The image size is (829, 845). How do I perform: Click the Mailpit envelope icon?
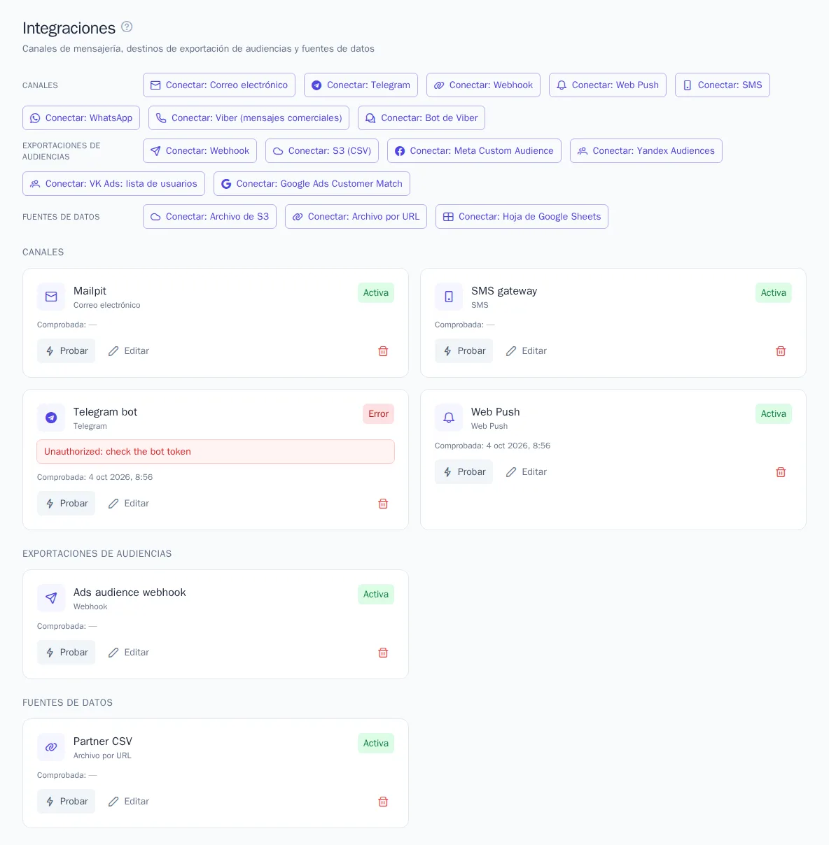pyautogui.click(x=51, y=297)
